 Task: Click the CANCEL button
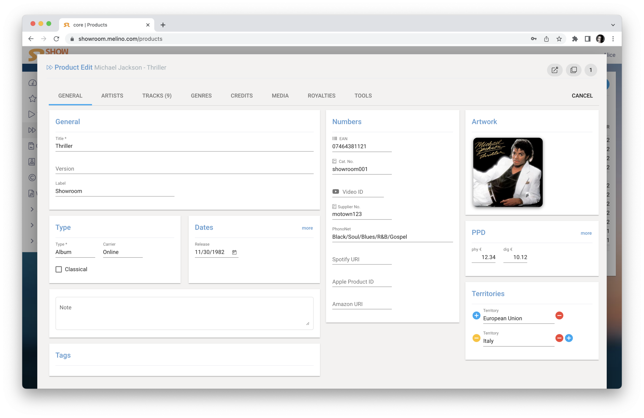[582, 96]
